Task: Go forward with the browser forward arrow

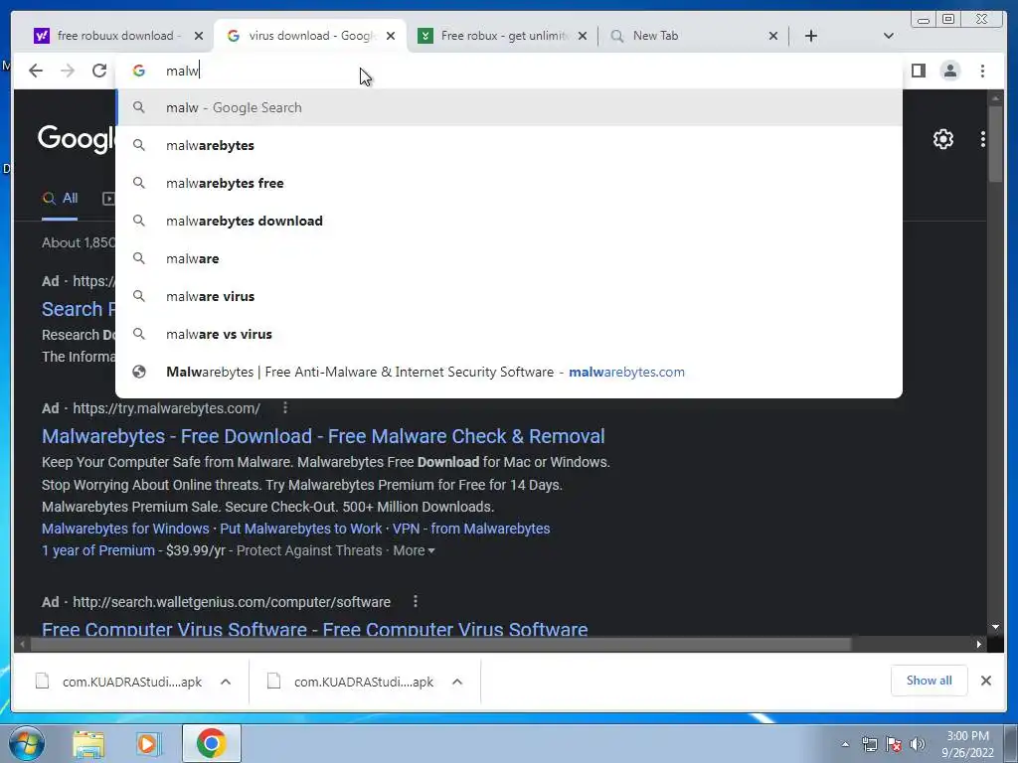Action: tap(68, 71)
